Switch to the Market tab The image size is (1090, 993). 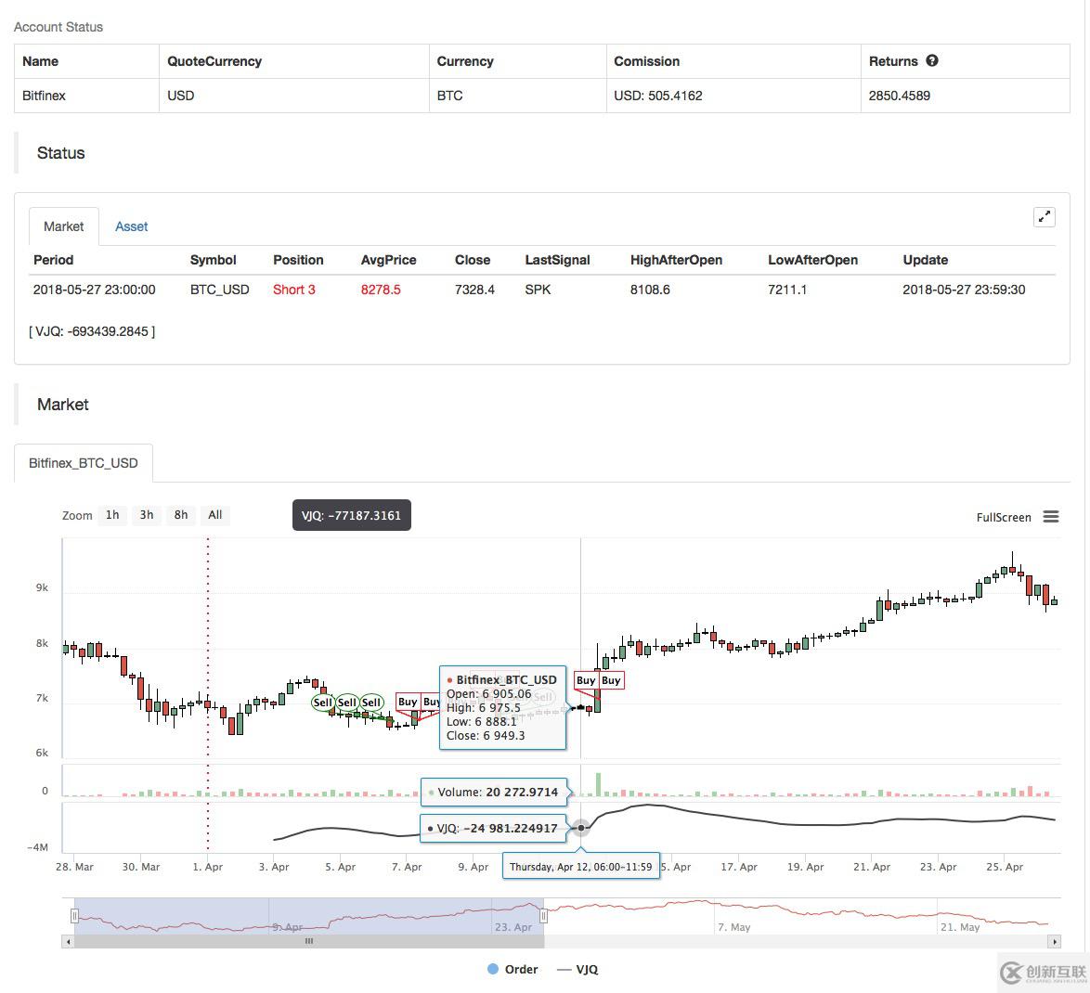coord(63,226)
